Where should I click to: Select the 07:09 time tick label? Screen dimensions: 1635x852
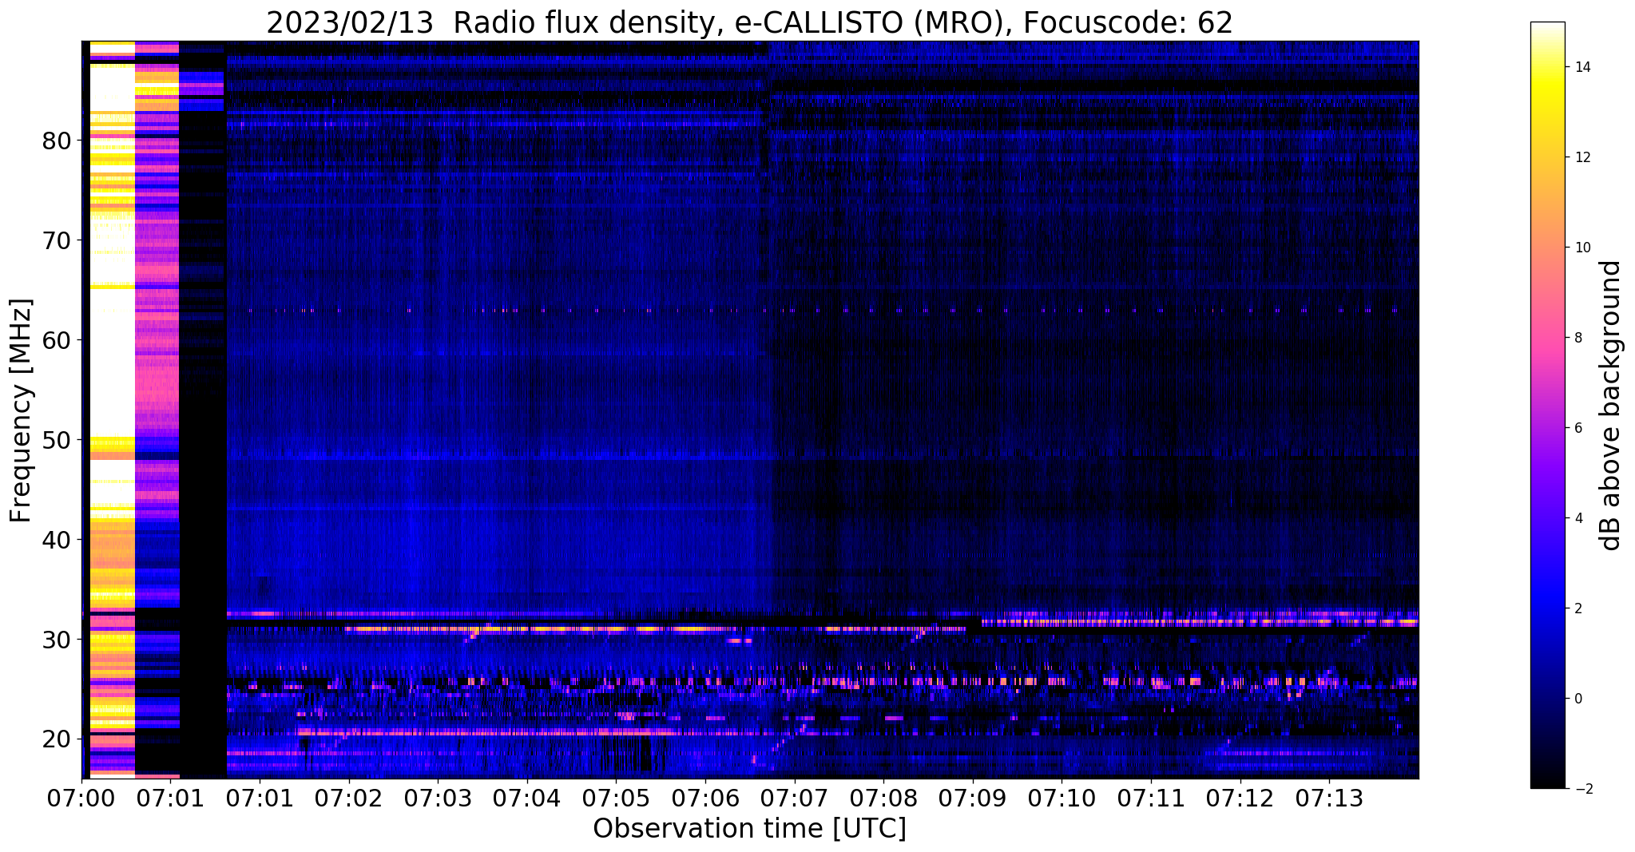(x=971, y=798)
